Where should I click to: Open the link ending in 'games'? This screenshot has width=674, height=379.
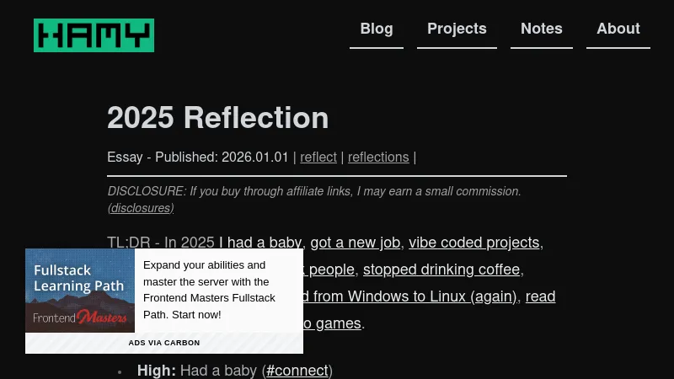[x=332, y=323]
